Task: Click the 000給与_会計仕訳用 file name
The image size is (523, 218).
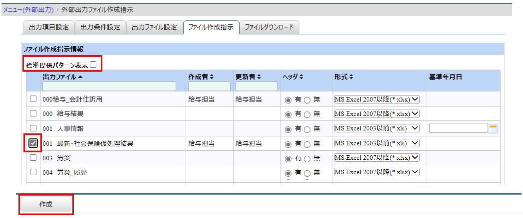Action: tap(72, 99)
